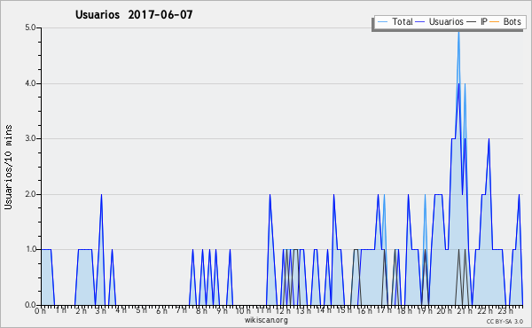
Task: Click the y-axis title 'Usuarios/10 mins'
Action: 8,167
